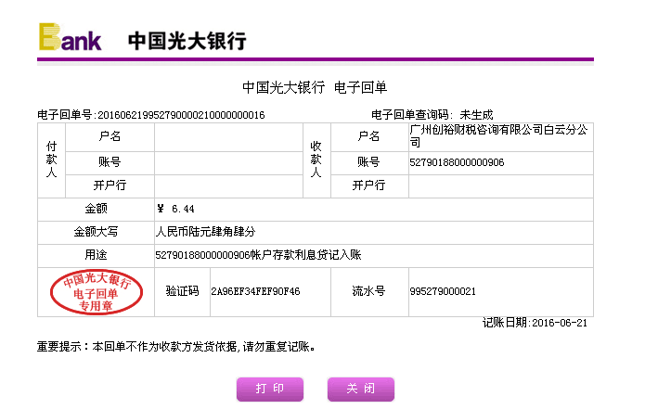Image resolution: width=645 pixels, height=409 pixels.
Task: Click the payee's 账号 label
Action: pos(368,162)
